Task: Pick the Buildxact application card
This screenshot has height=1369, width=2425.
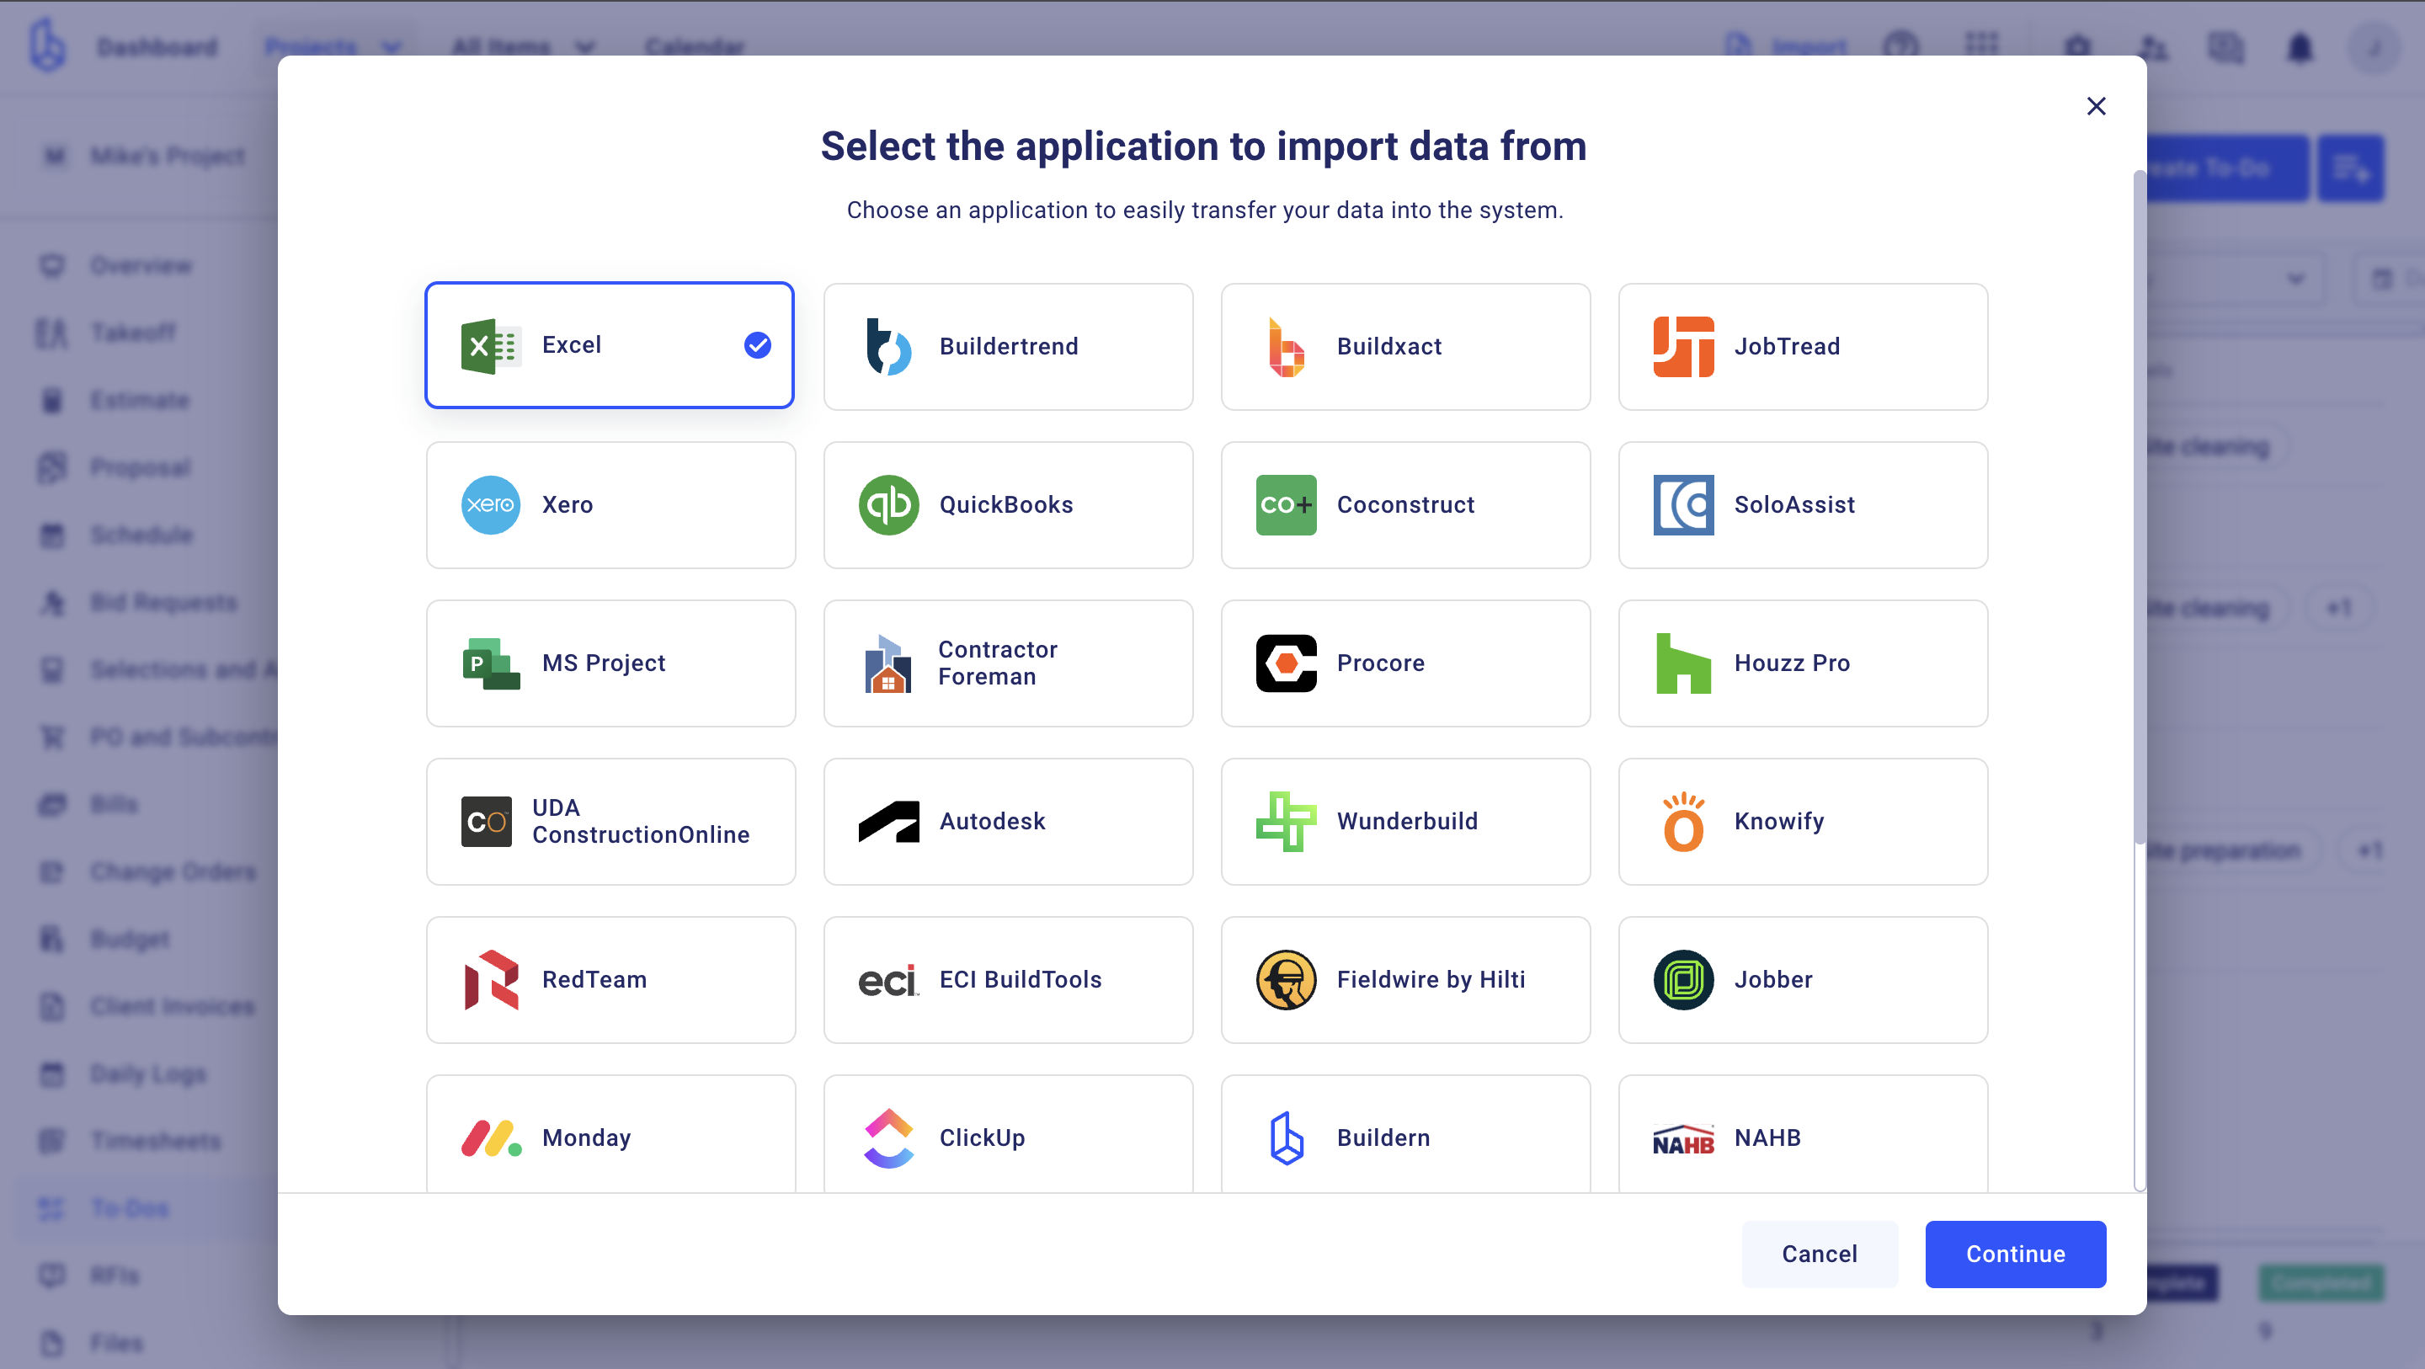Action: (1405, 347)
